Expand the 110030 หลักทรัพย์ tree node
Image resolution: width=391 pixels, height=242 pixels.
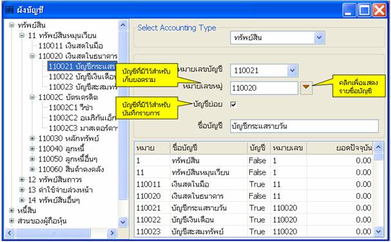32,138
